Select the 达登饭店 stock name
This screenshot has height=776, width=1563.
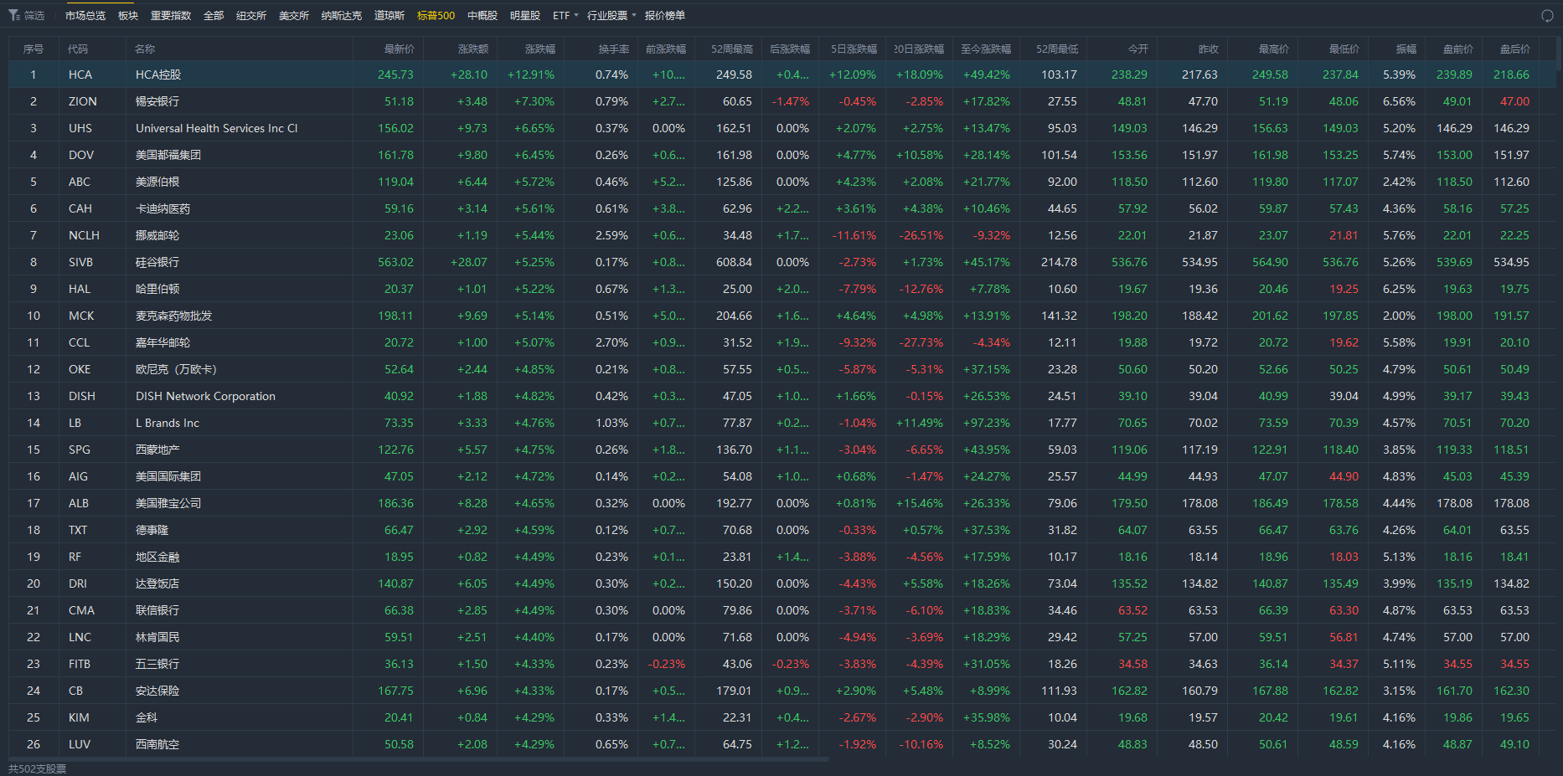[x=157, y=583]
